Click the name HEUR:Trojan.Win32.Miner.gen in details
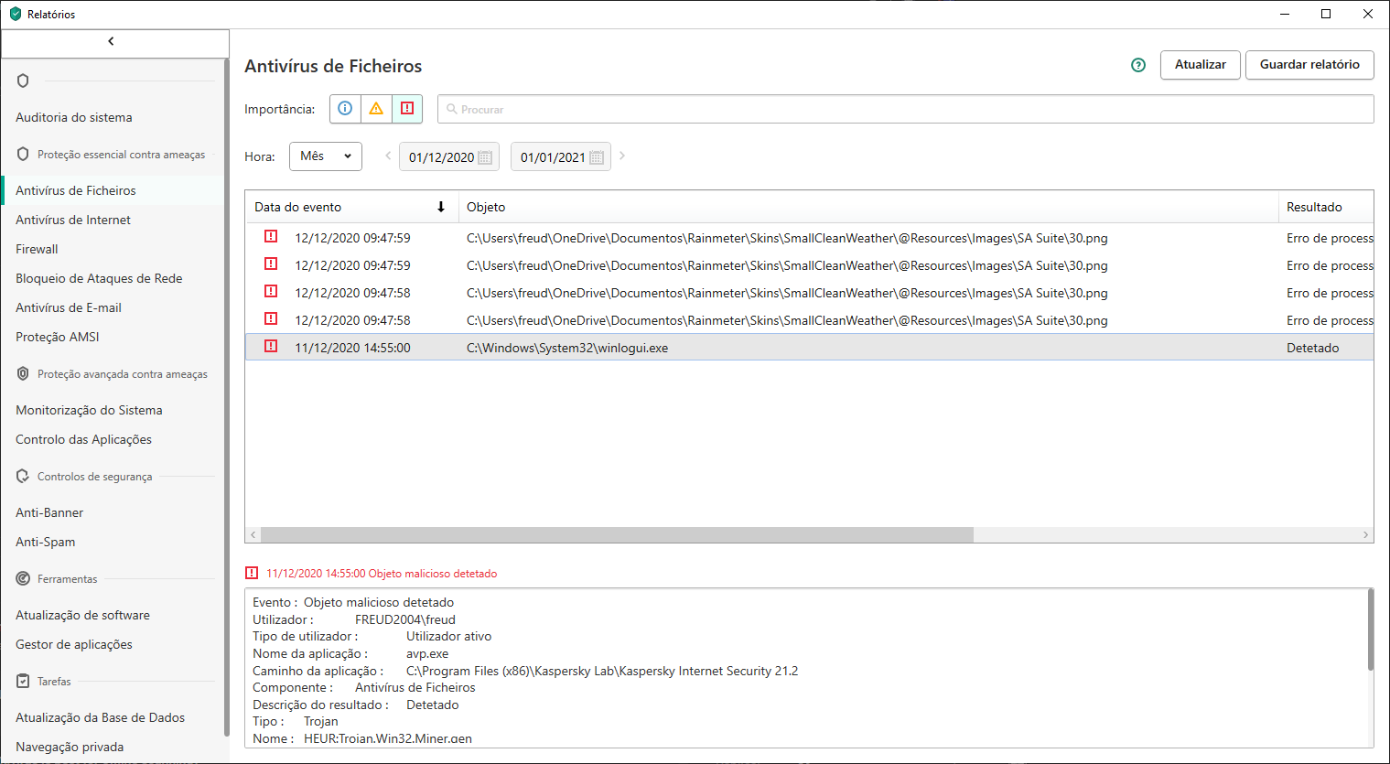This screenshot has height=764, width=1390. (388, 738)
